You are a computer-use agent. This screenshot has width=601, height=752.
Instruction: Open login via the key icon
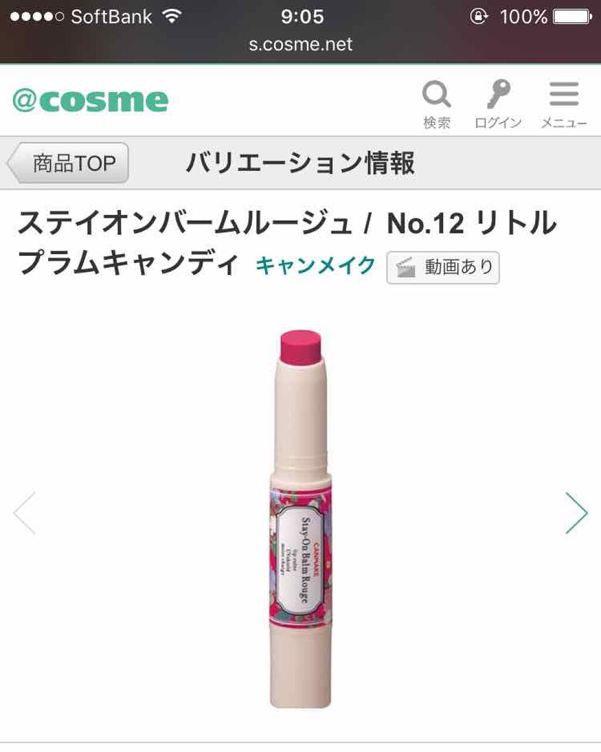click(498, 94)
